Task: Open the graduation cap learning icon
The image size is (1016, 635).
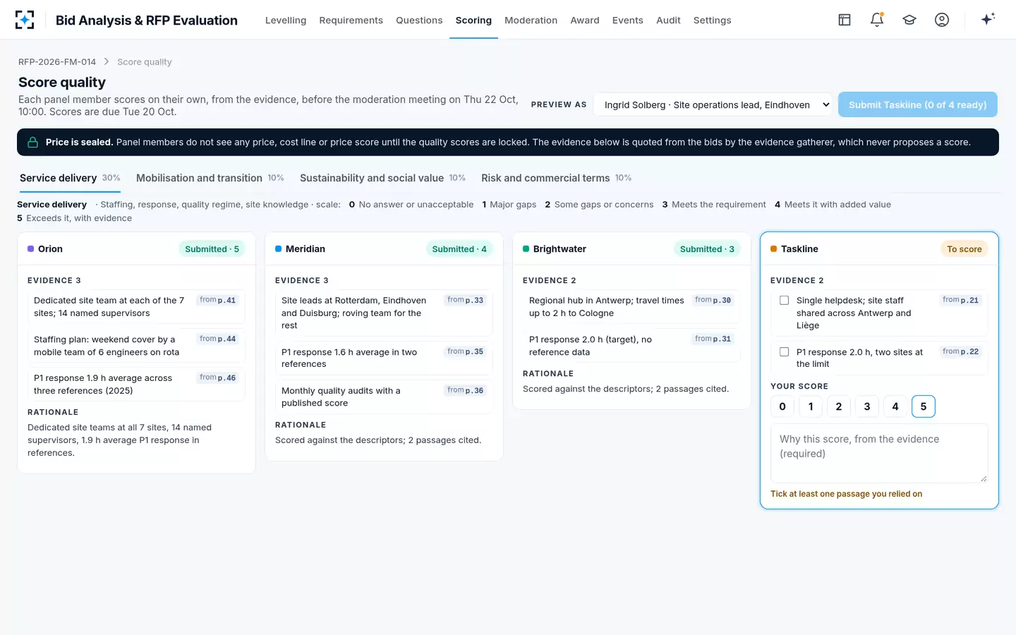Action: pos(909,20)
